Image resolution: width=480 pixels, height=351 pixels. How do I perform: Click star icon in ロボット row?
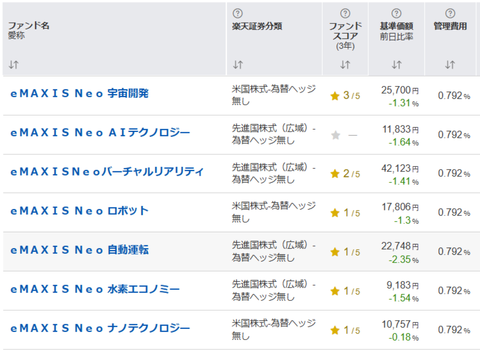tap(335, 213)
